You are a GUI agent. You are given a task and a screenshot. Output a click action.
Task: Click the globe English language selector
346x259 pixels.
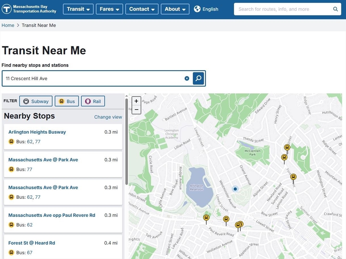pyautogui.click(x=206, y=9)
